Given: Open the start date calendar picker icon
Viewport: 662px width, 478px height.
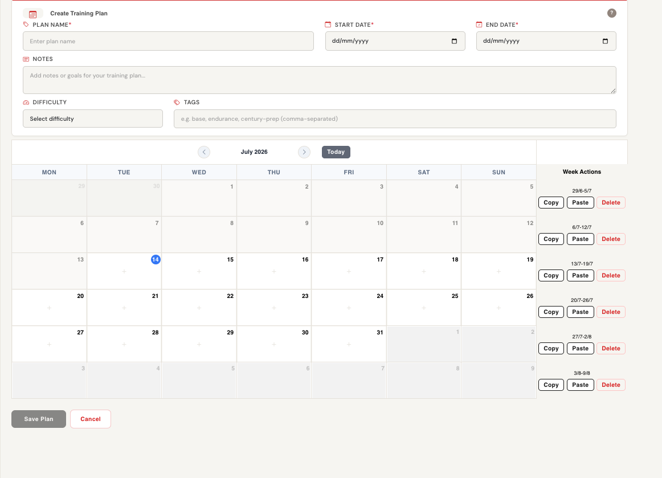Looking at the screenshot, I should pos(454,41).
